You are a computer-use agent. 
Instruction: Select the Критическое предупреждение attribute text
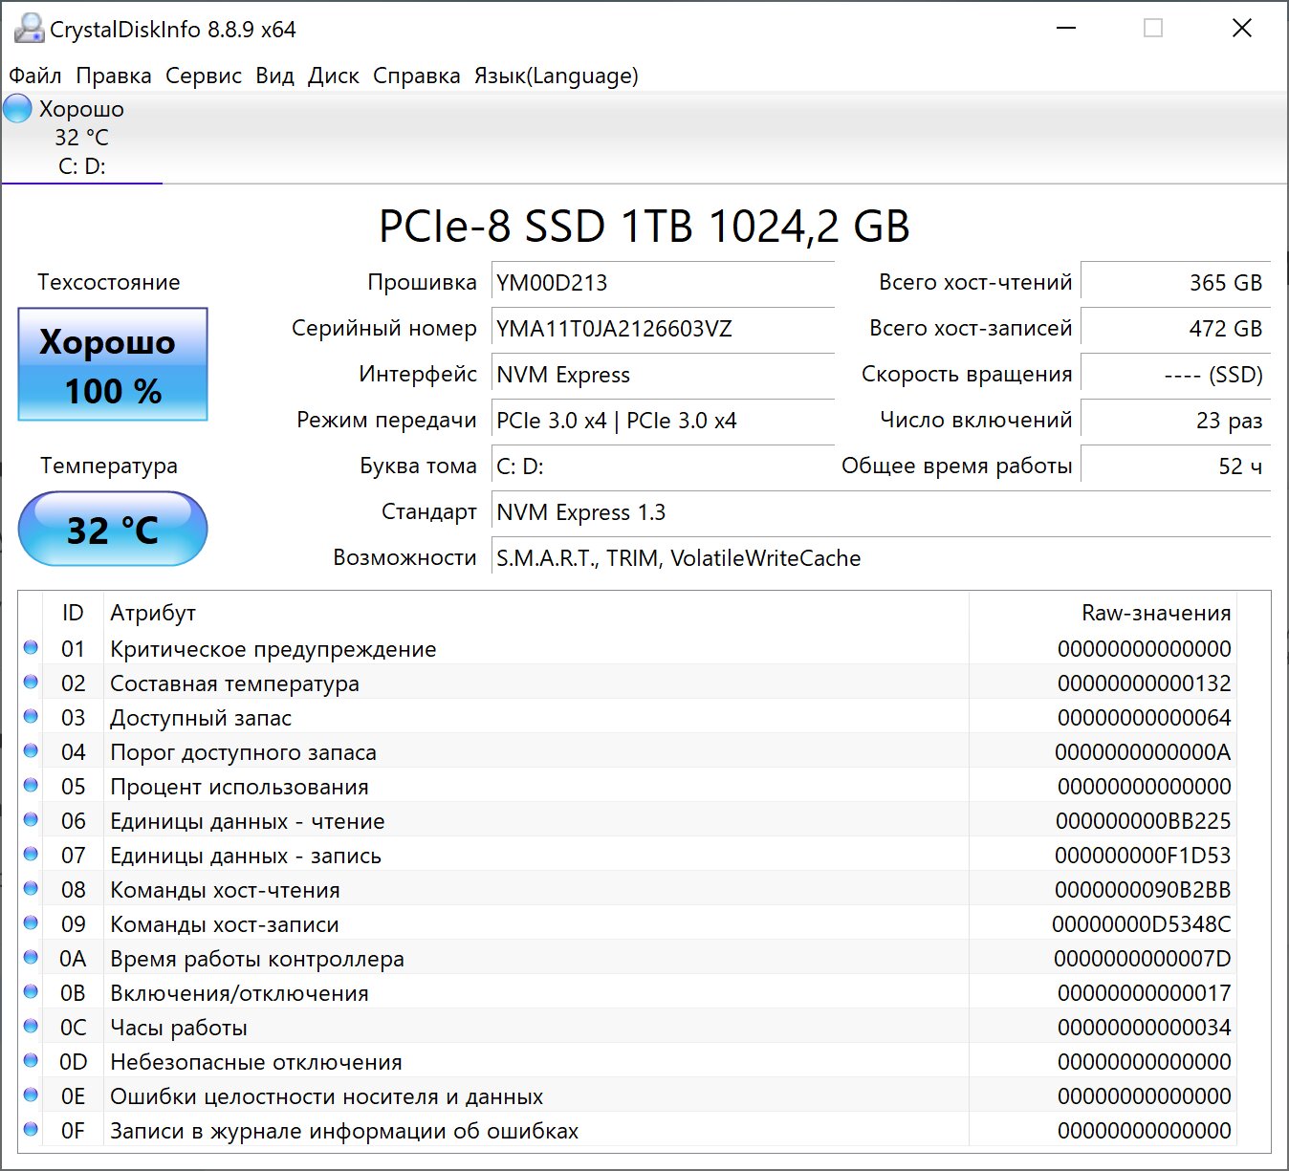(273, 649)
